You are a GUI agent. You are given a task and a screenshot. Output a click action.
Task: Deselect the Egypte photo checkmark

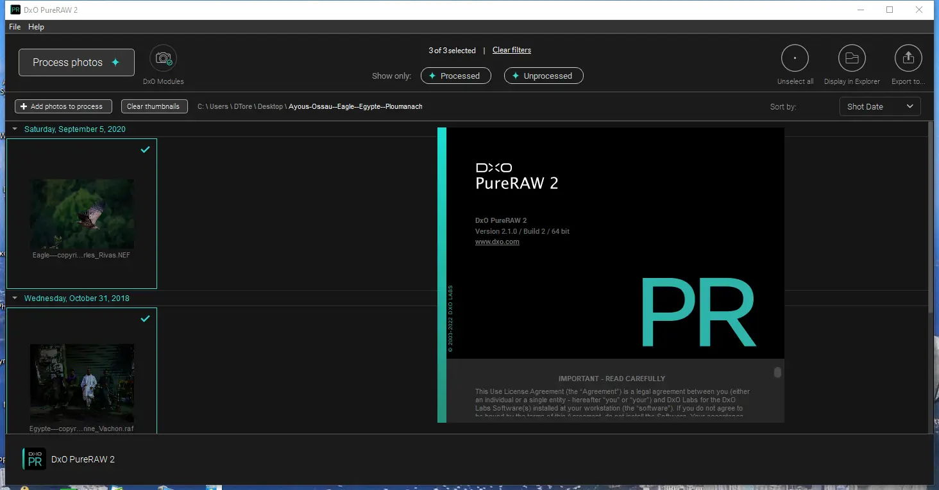point(146,318)
